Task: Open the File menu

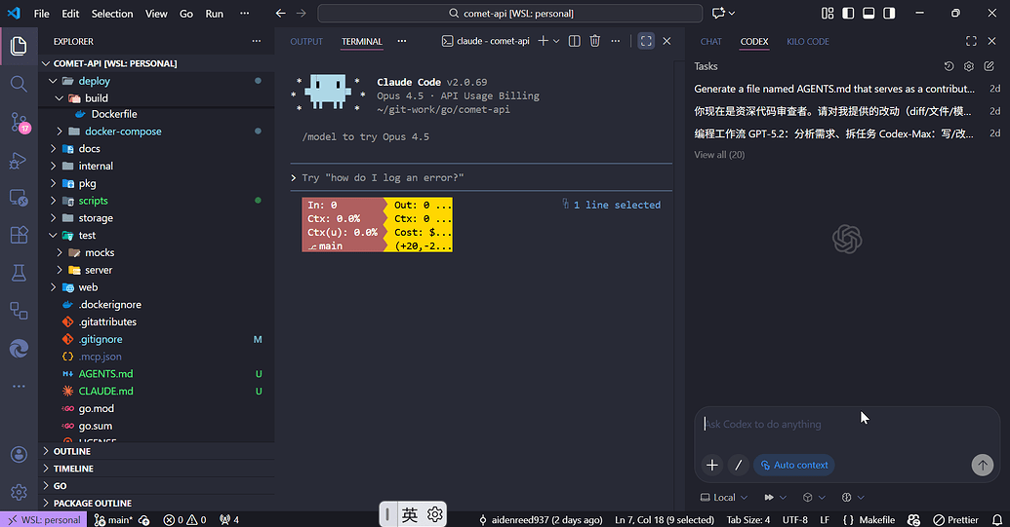Action: tap(41, 14)
